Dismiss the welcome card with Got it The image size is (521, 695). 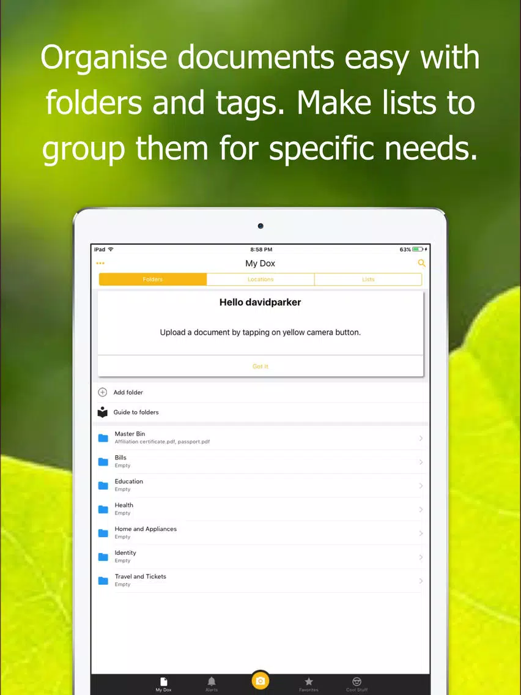[260, 366]
